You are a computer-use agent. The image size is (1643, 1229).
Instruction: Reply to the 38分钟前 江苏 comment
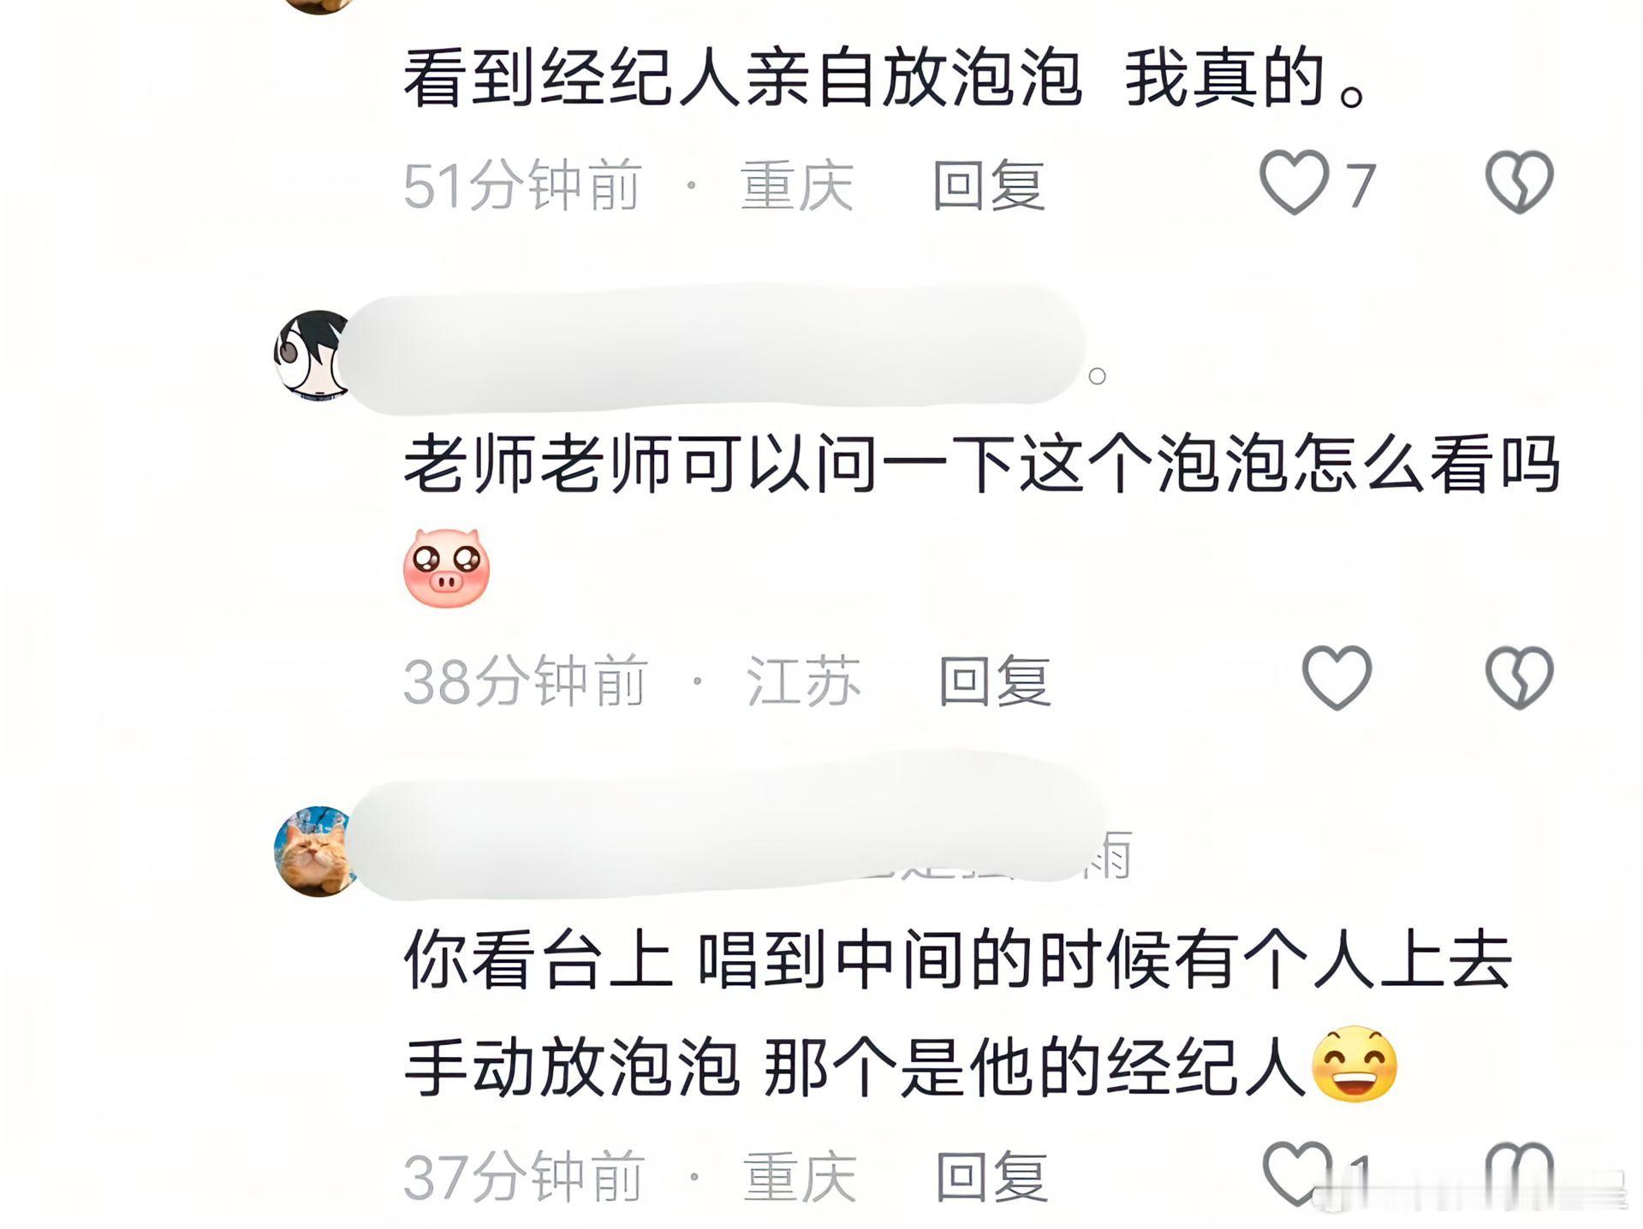click(995, 681)
